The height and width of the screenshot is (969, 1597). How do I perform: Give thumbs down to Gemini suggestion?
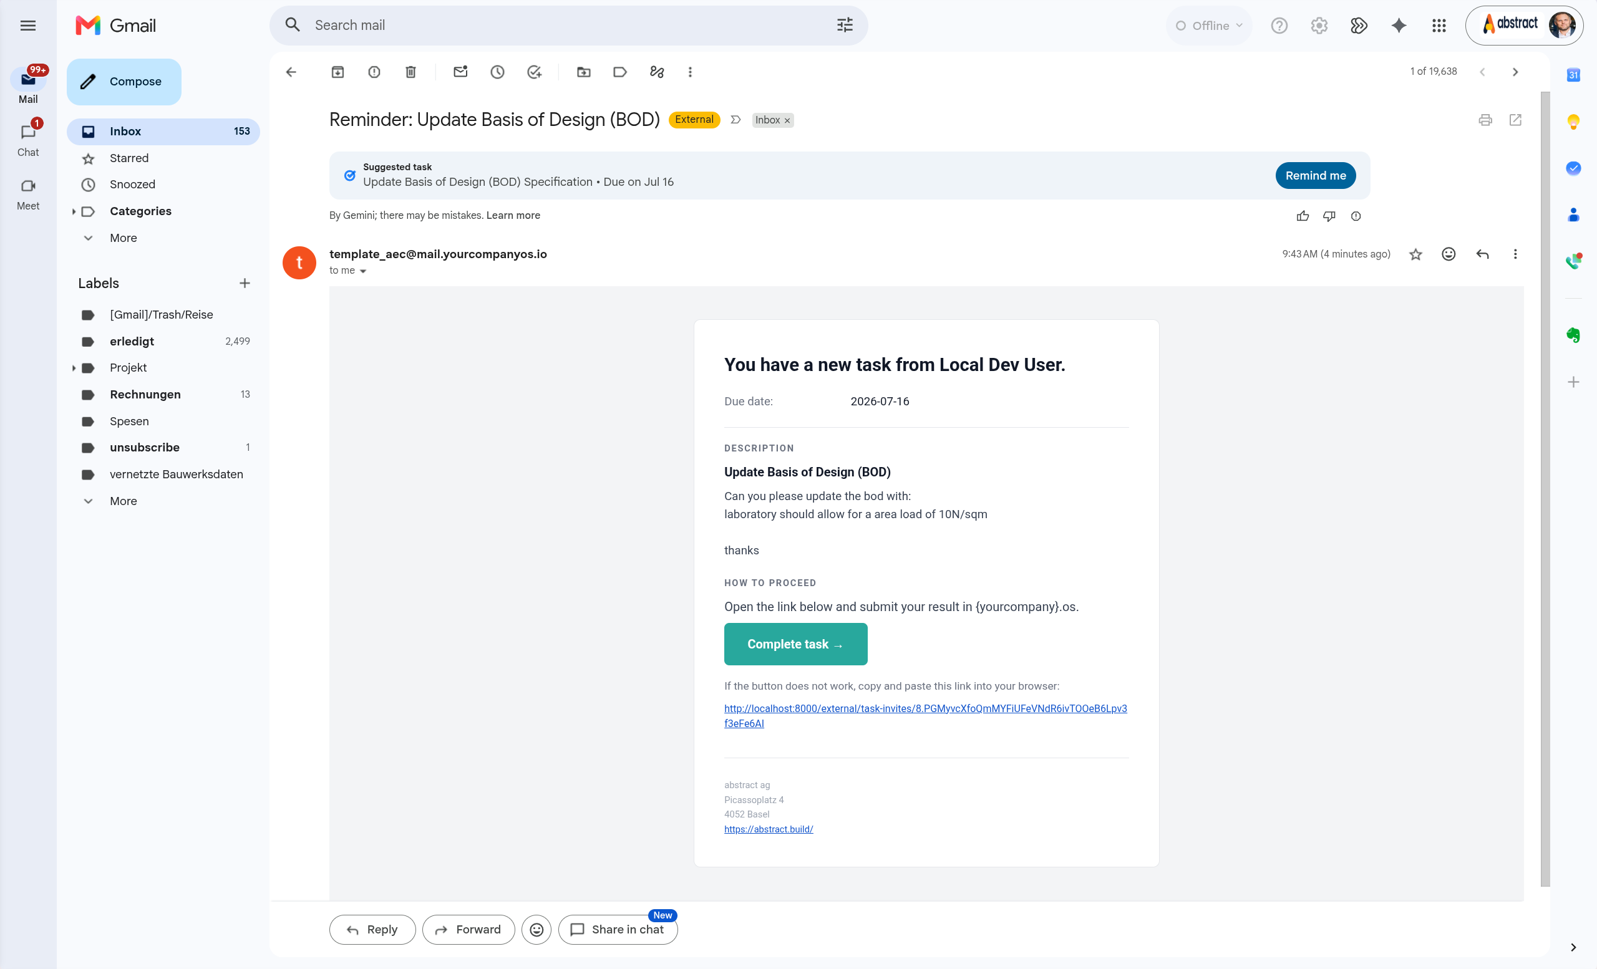coord(1329,216)
